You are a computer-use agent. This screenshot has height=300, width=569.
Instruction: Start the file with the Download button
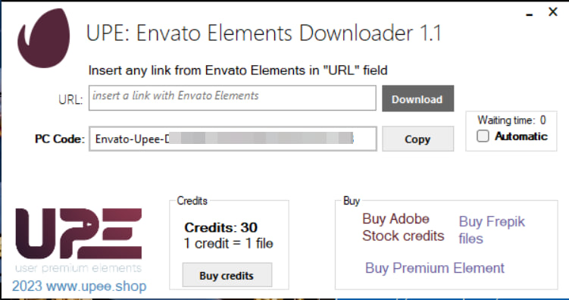coord(417,98)
